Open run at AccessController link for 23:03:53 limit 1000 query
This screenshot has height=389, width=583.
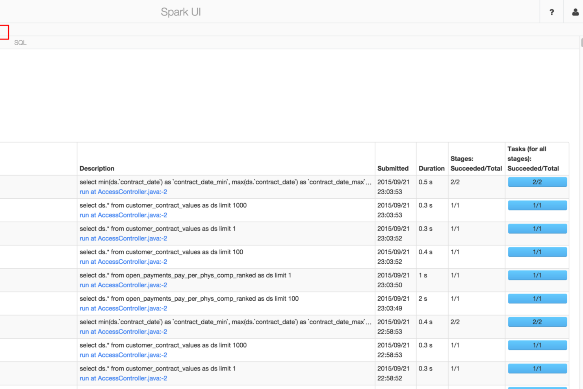123,215
